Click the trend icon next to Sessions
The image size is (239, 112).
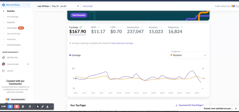[x=160, y=27]
